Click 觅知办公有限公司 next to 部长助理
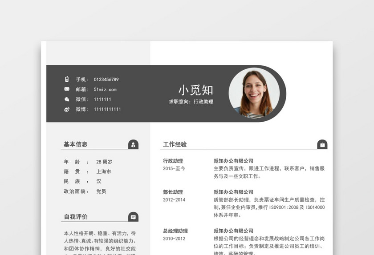The width and height of the screenshot is (374, 255). click(233, 192)
